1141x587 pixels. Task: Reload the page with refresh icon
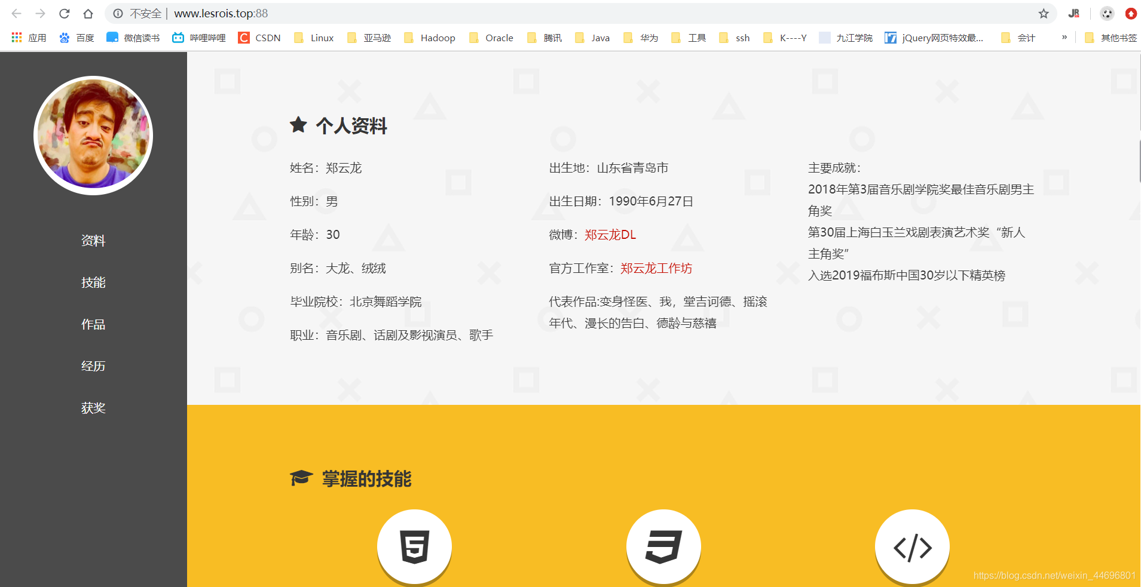pos(65,13)
